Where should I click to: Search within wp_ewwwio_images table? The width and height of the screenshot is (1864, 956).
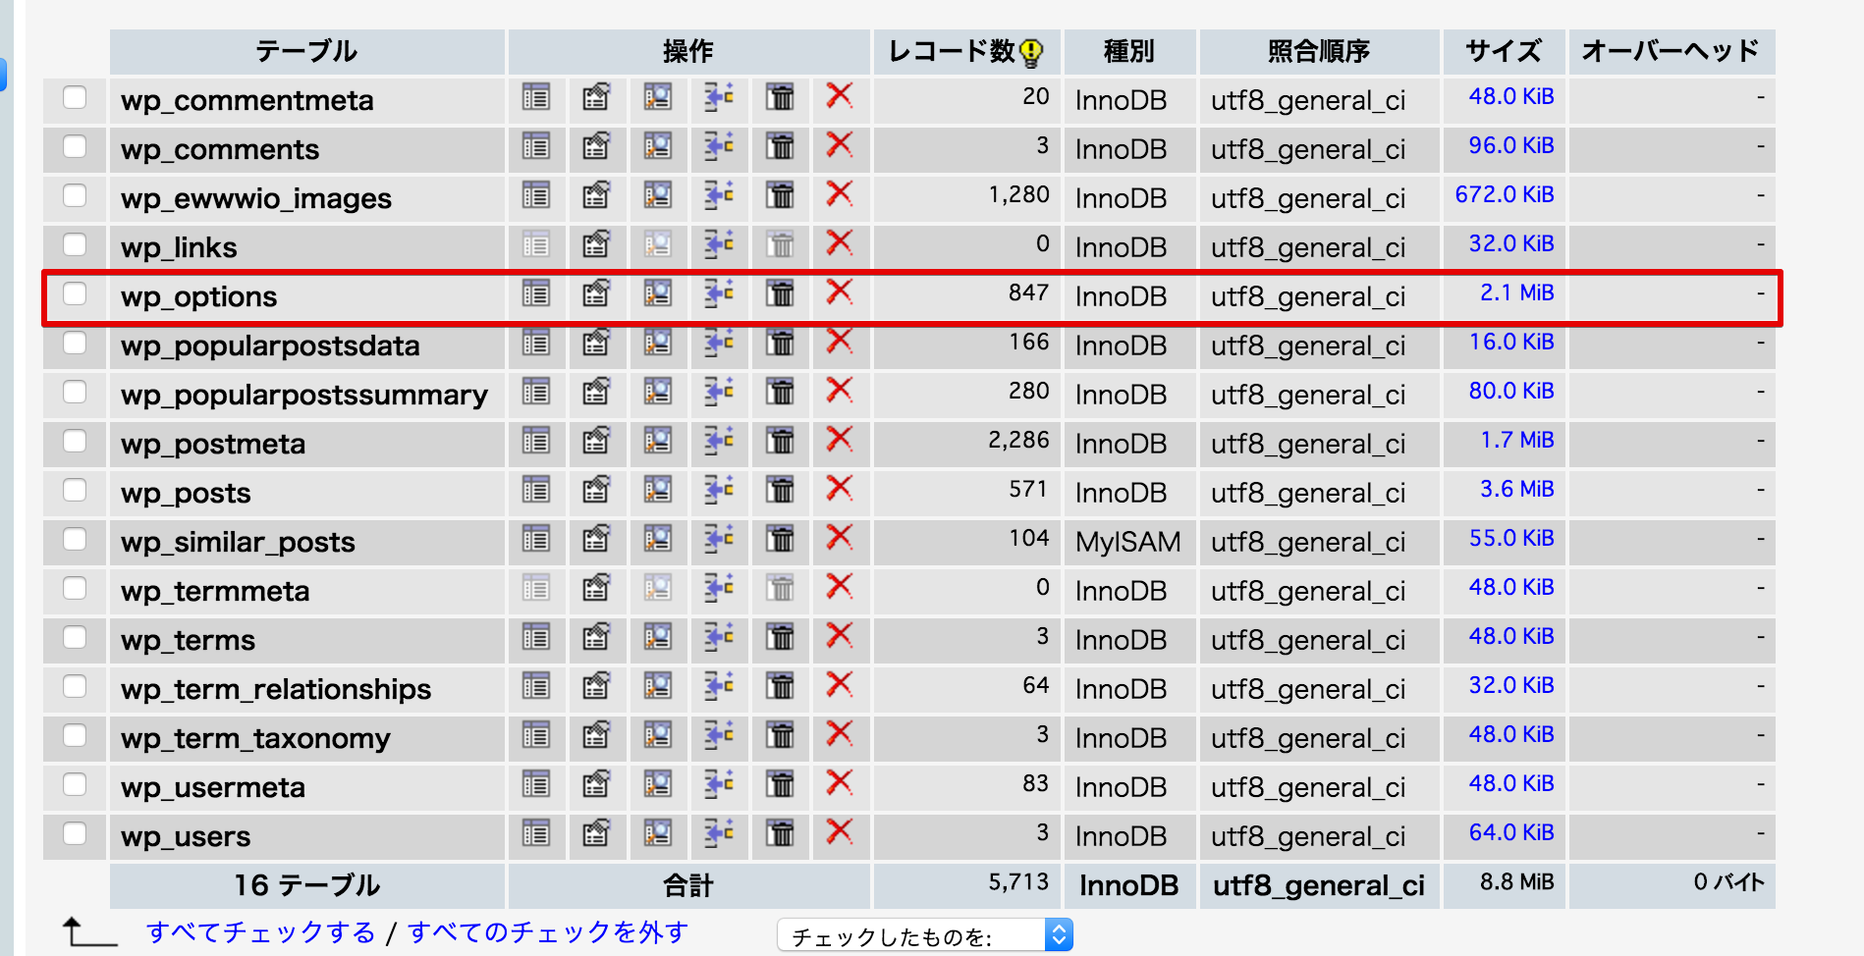pyautogui.click(x=658, y=195)
